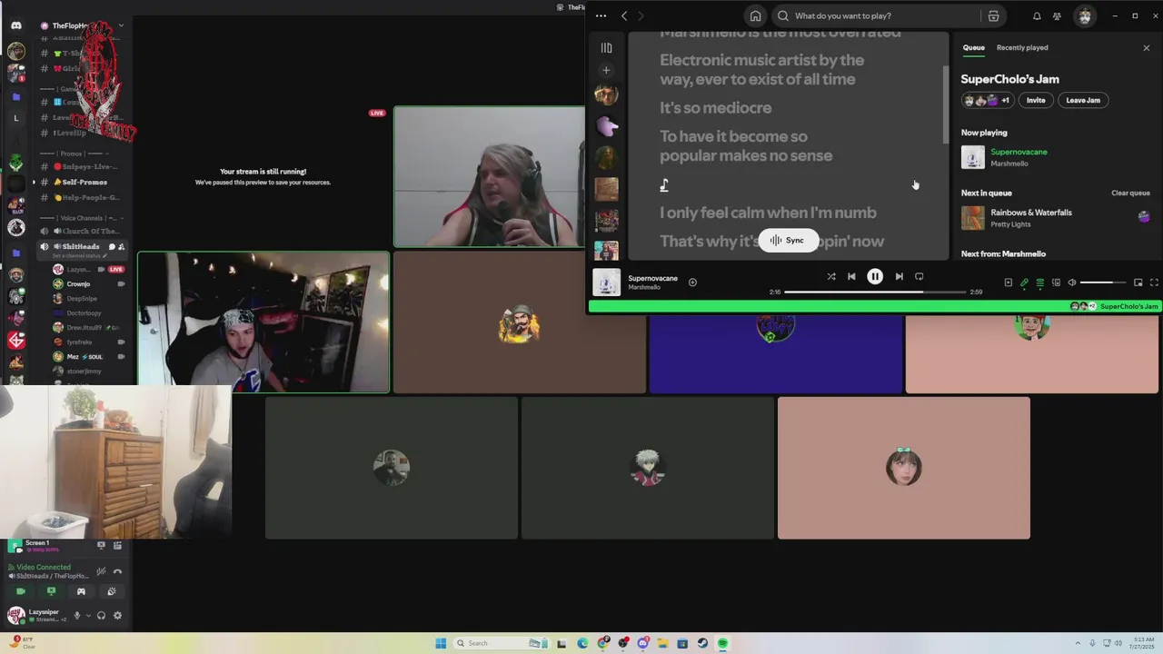Toggle shuffle in Spotify
The width and height of the screenshot is (1163, 654).
830,277
